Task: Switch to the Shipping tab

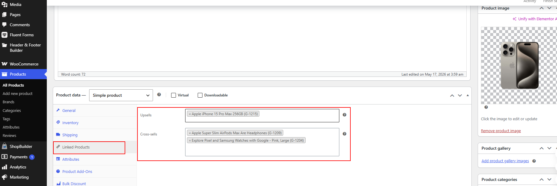Action: (95, 135)
